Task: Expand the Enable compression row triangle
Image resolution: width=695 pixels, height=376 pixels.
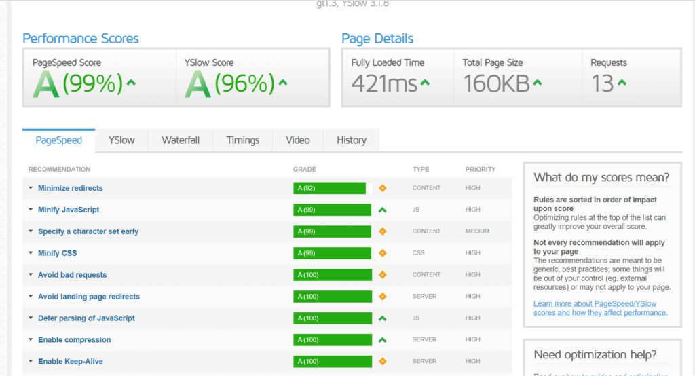Action: (31, 339)
